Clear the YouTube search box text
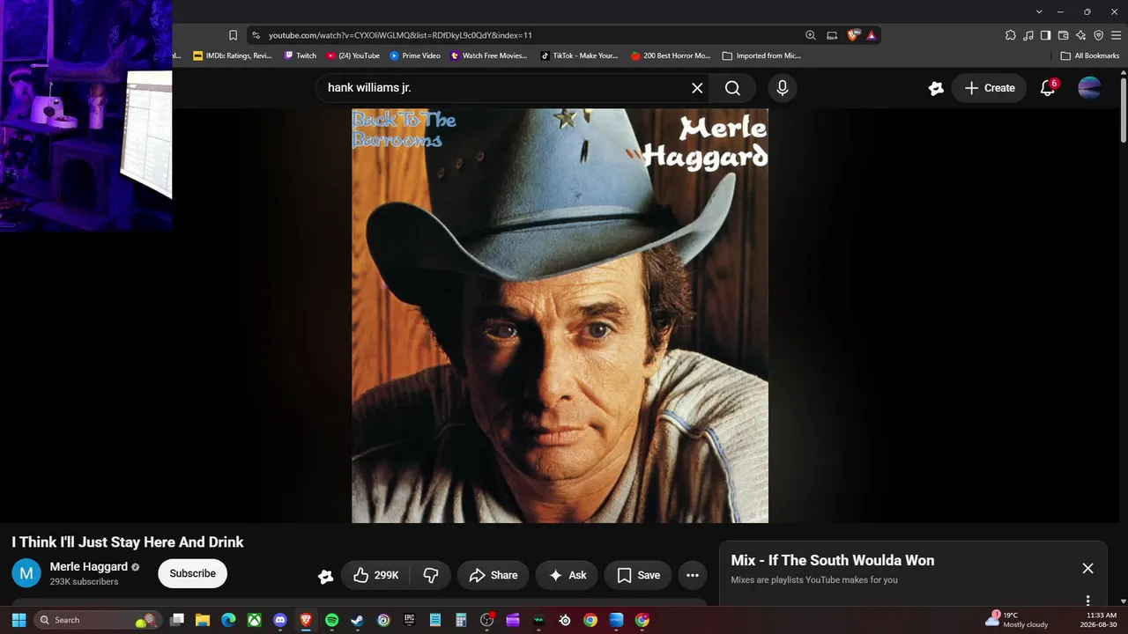Image resolution: width=1128 pixels, height=634 pixels. [x=697, y=88]
